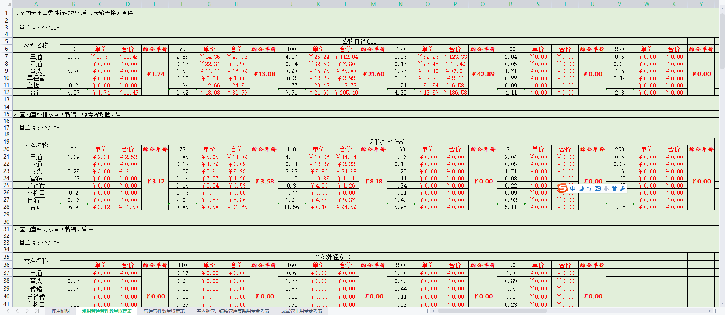Toggle Chinese/English input mode (中)

pyautogui.click(x=573, y=188)
